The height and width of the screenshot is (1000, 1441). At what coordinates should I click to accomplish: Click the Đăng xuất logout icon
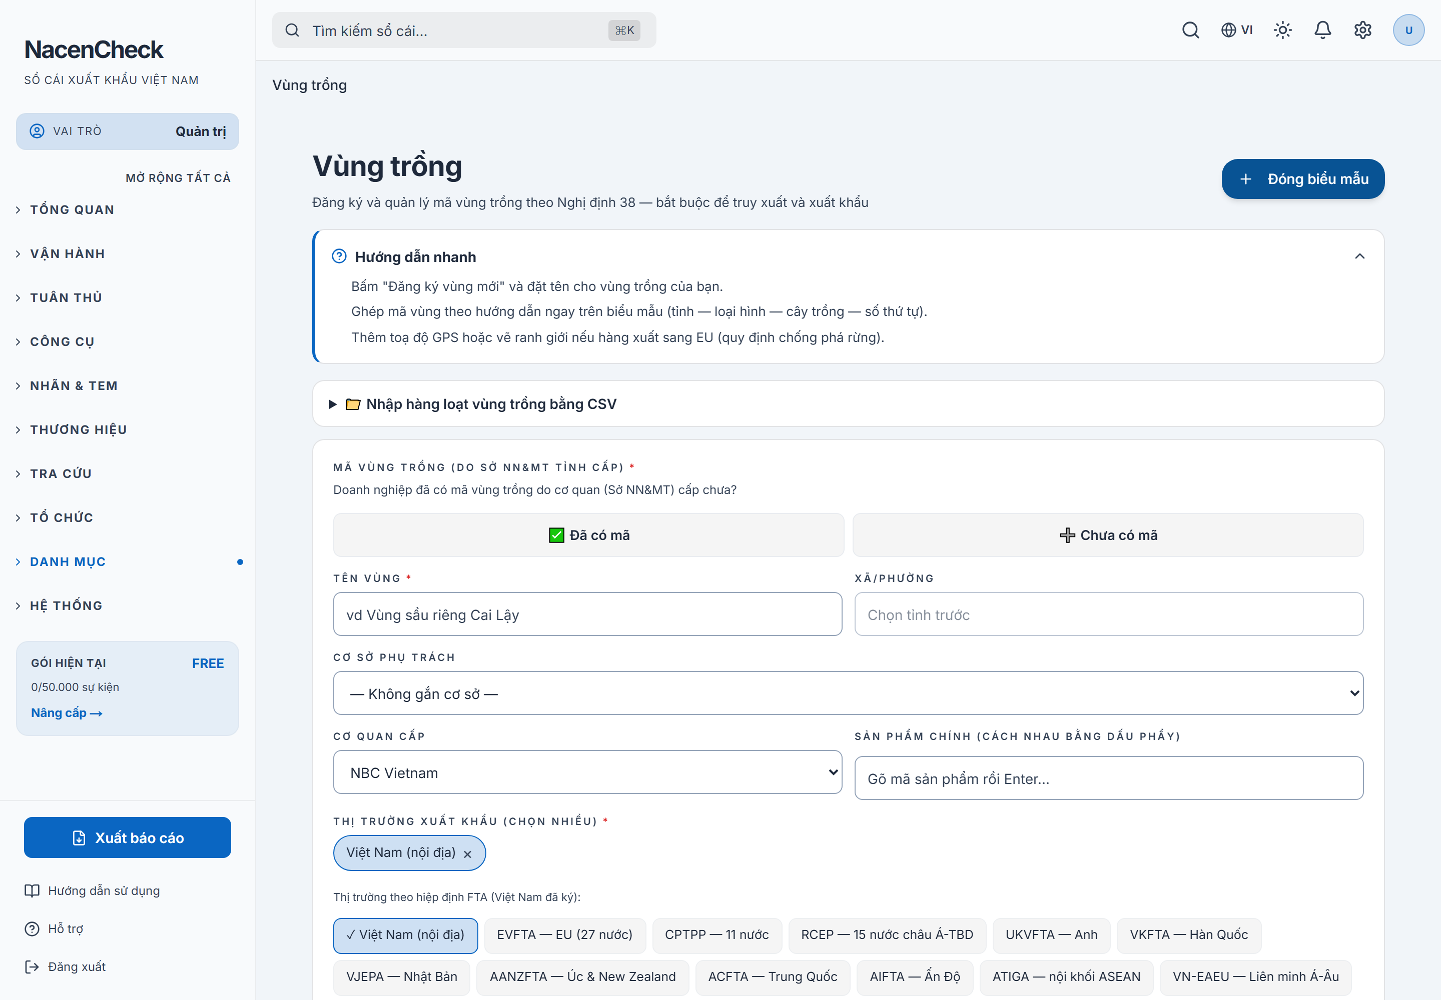click(32, 967)
